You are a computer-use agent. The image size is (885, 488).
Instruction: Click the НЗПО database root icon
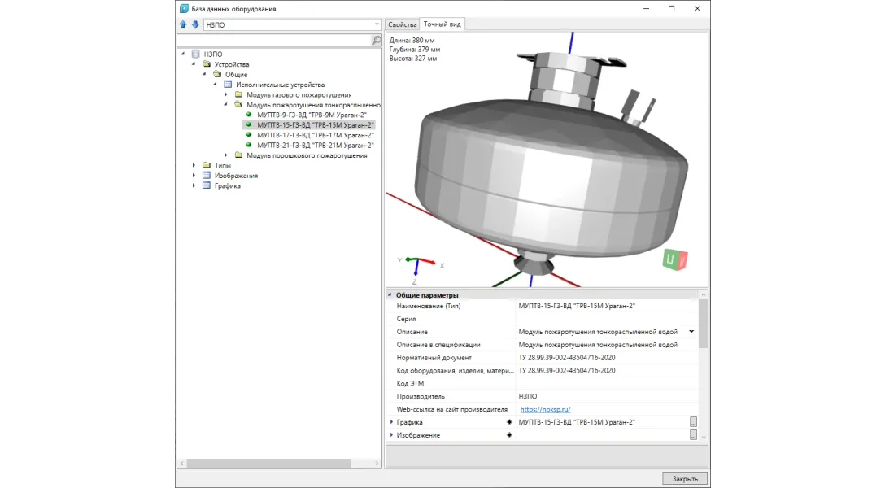(195, 54)
